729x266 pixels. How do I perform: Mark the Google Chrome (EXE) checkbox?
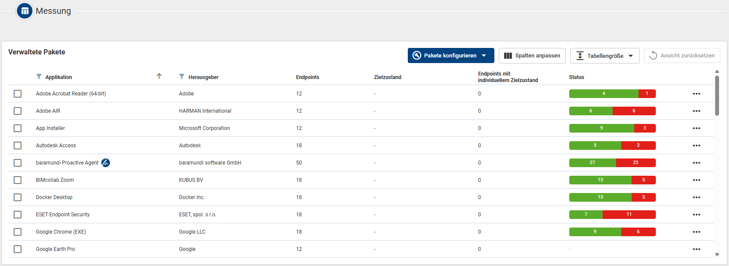pyautogui.click(x=17, y=232)
